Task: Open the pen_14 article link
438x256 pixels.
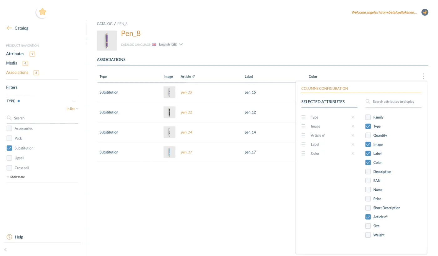Action: pyautogui.click(x=186, y=132)
